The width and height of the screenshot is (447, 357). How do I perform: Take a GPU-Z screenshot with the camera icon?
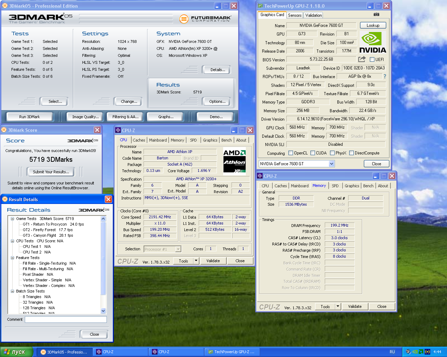tap(376, 15)
